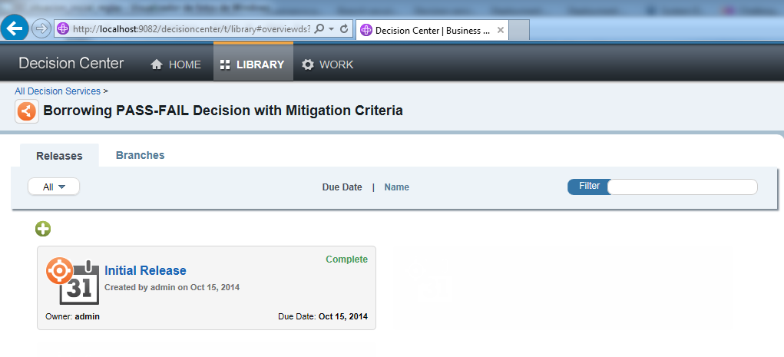Close the Decision Center browser tab
Image resolution: width=784 pixels, height=357 pixels.
[x=501, y=31]
